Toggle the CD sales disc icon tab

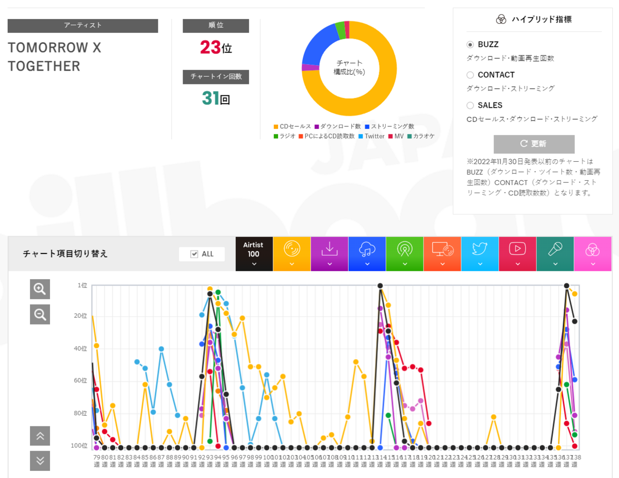point(291,253)
